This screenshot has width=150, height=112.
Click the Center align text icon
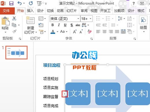[x=104, y=31]
